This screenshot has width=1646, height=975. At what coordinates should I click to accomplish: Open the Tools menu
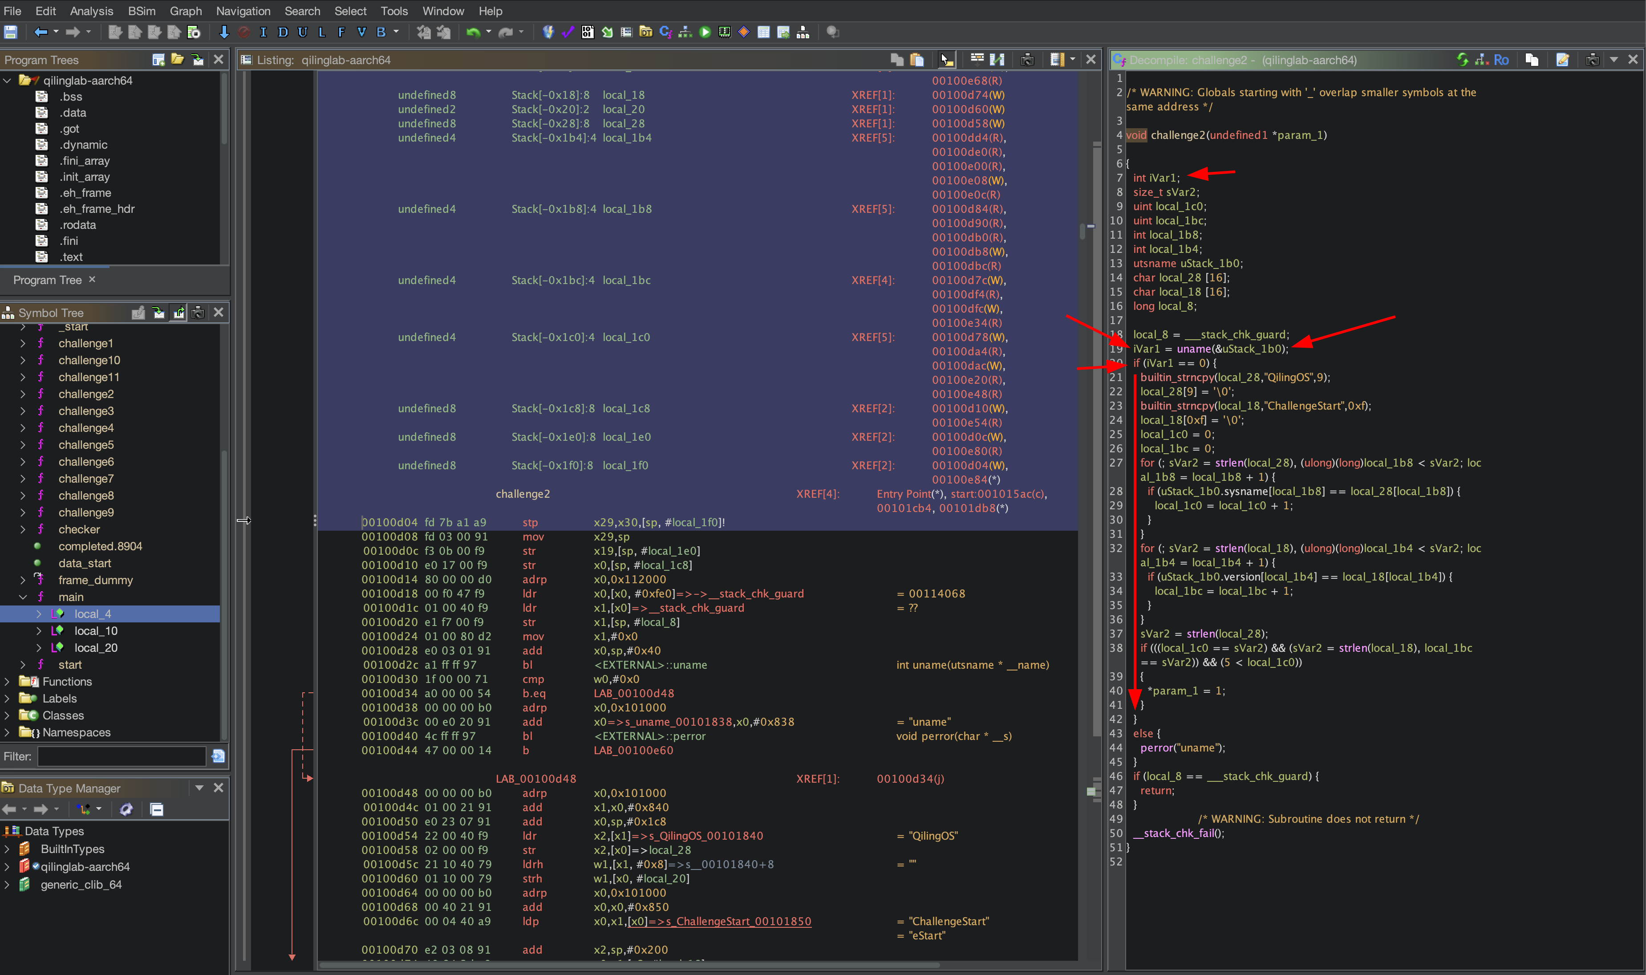coord(394,11)
